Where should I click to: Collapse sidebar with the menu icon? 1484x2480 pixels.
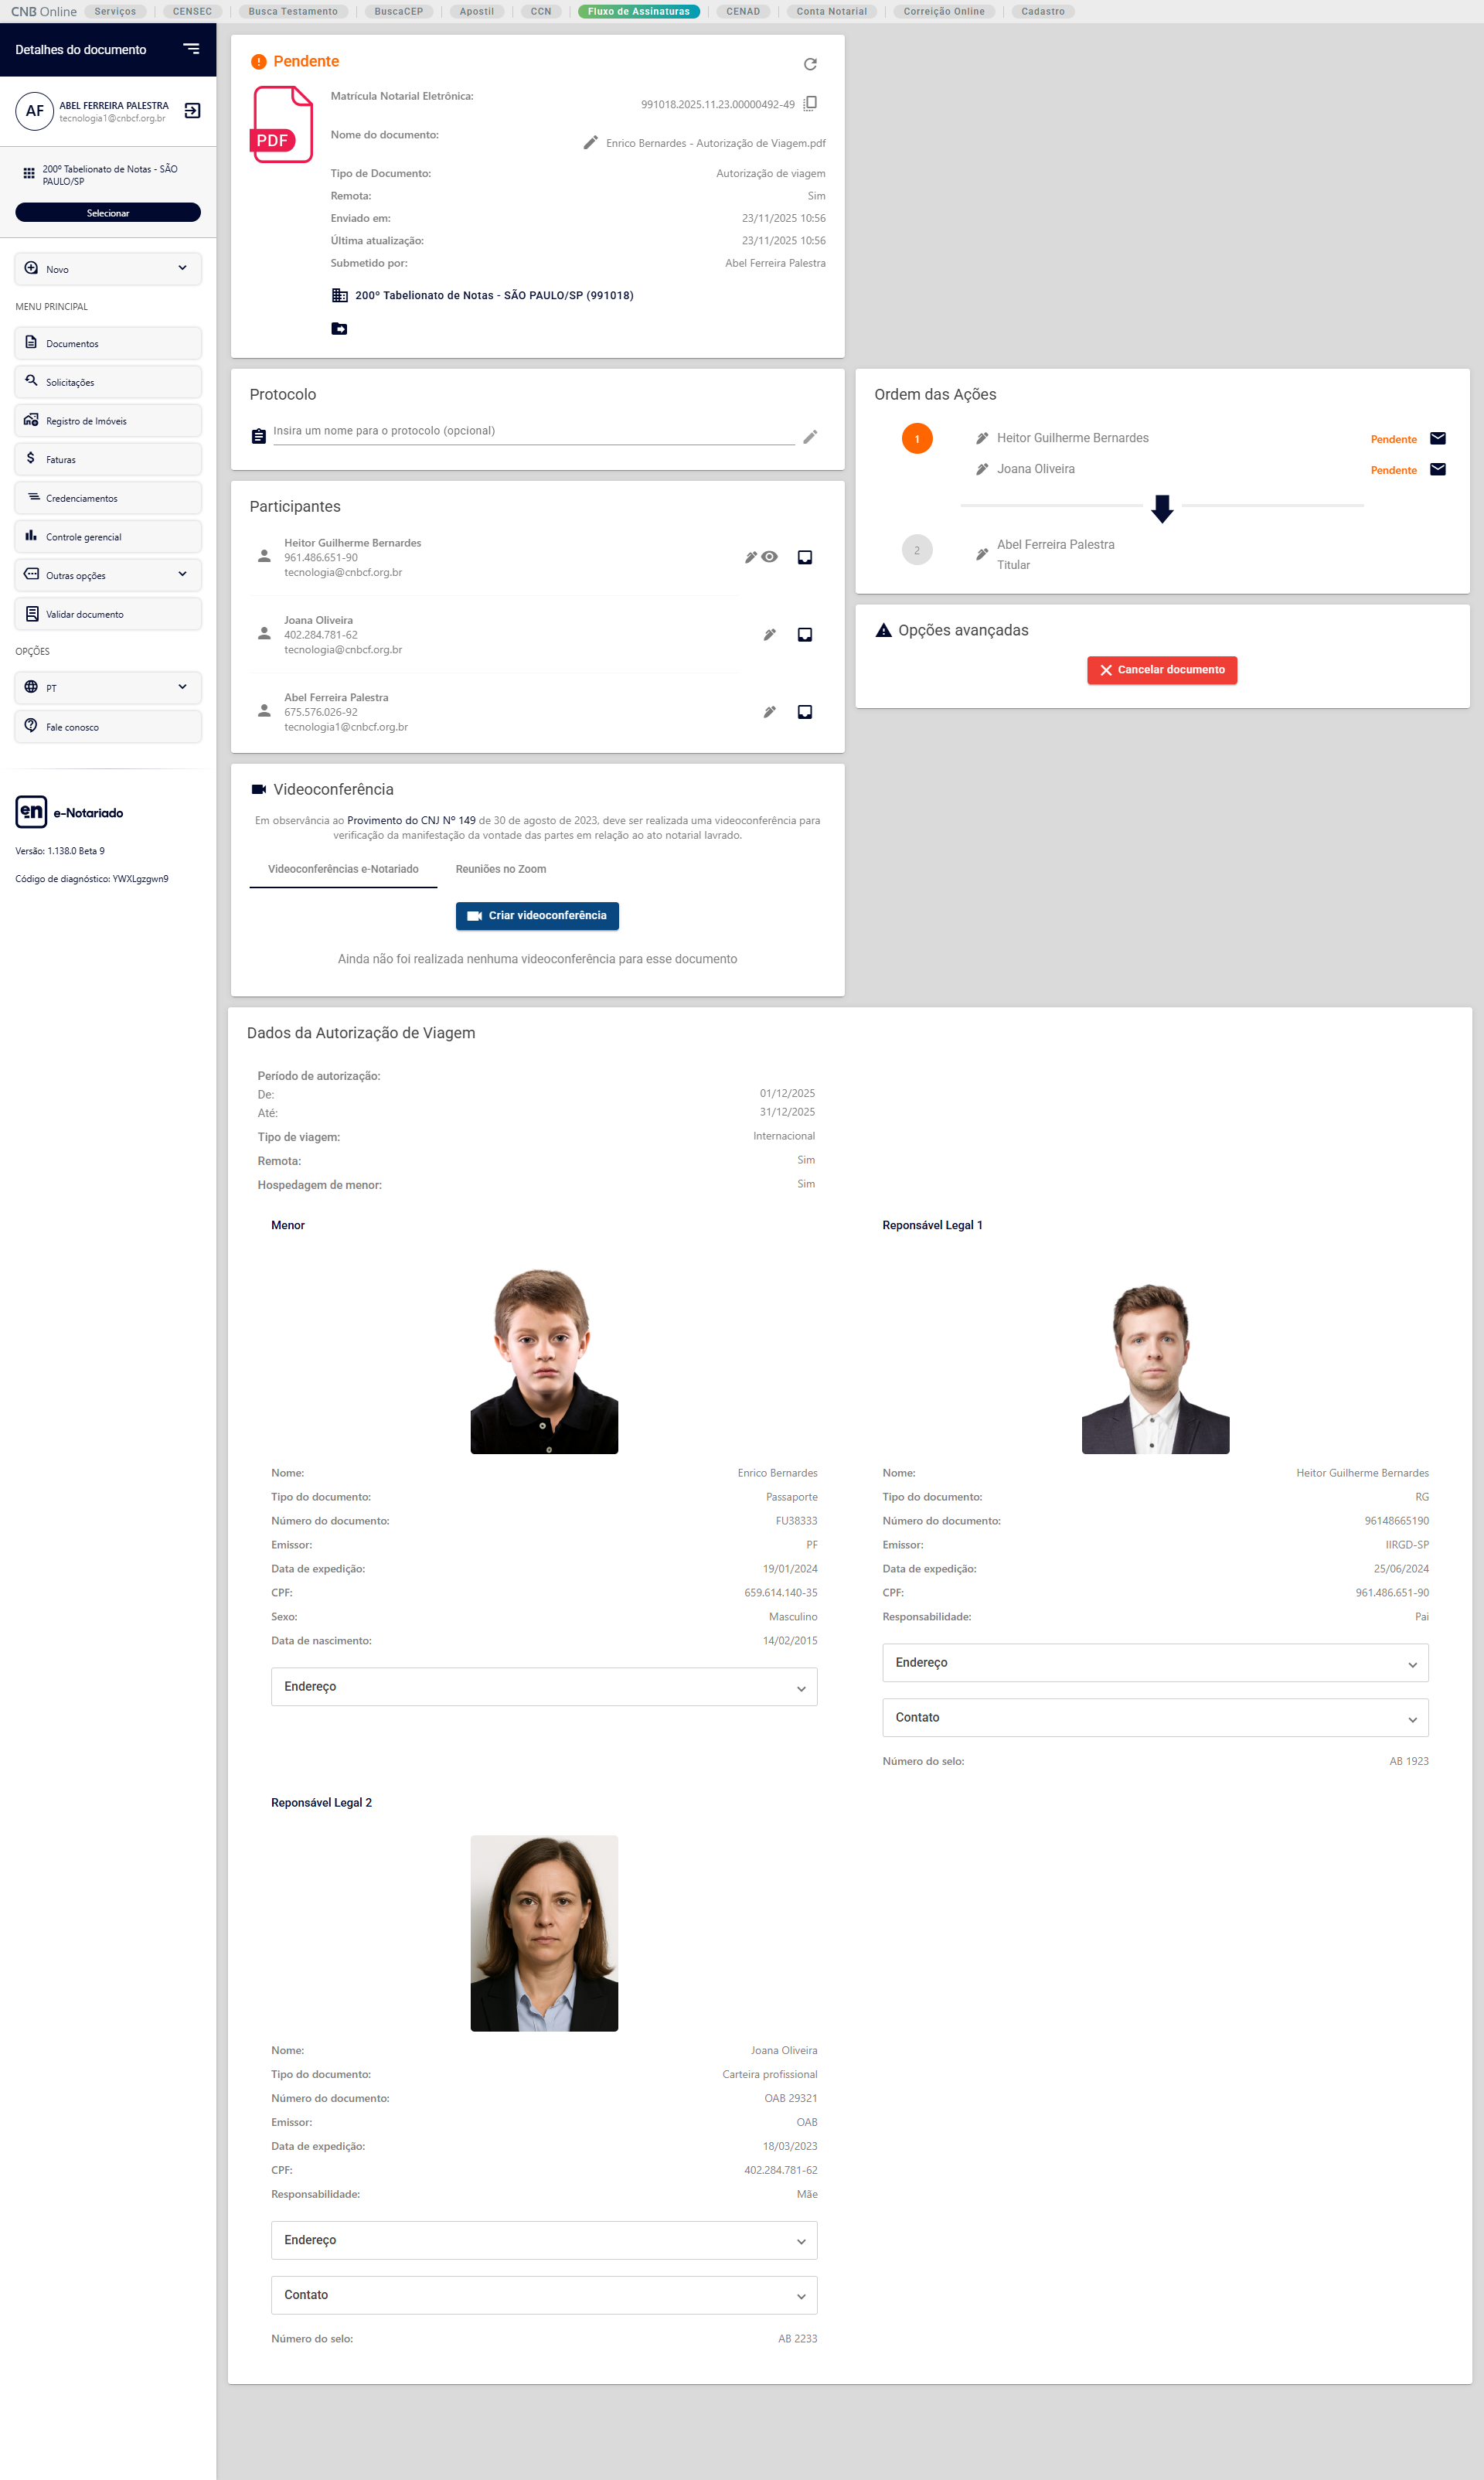191,49
